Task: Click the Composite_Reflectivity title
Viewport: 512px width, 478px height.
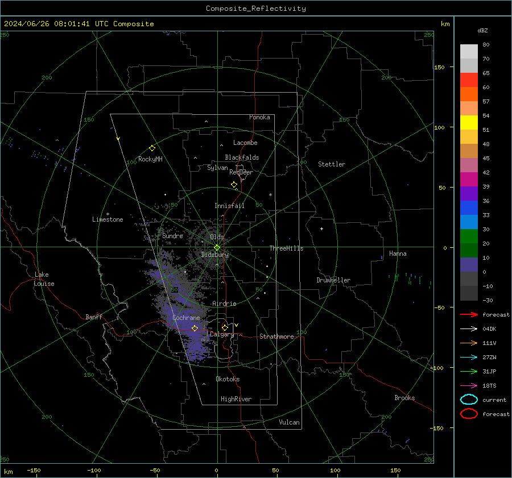Action: (255, 9)
